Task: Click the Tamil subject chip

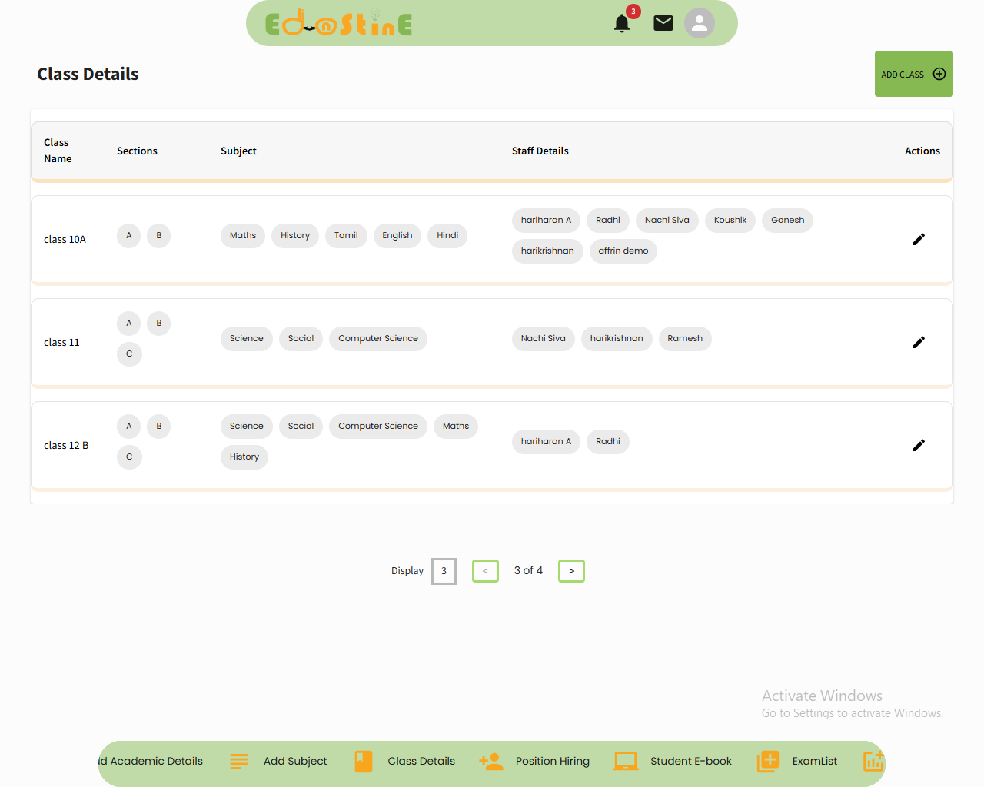Action: tap(346, 236)
